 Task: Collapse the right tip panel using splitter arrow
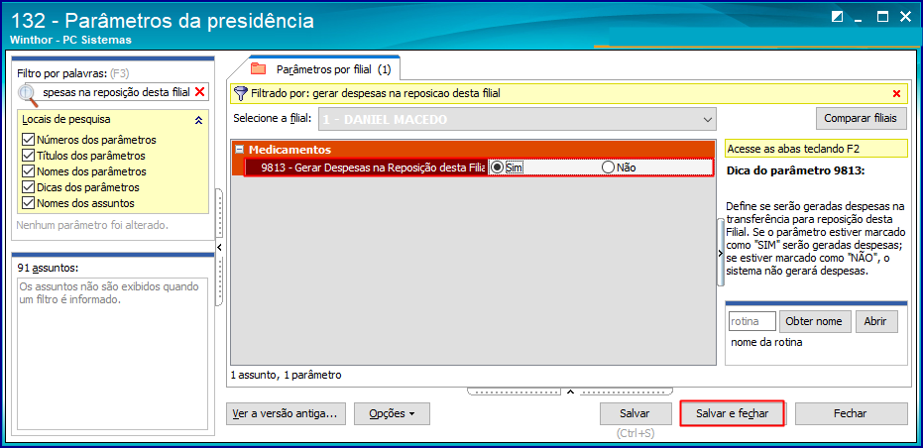pyautogui.click(x=720, y=253)
